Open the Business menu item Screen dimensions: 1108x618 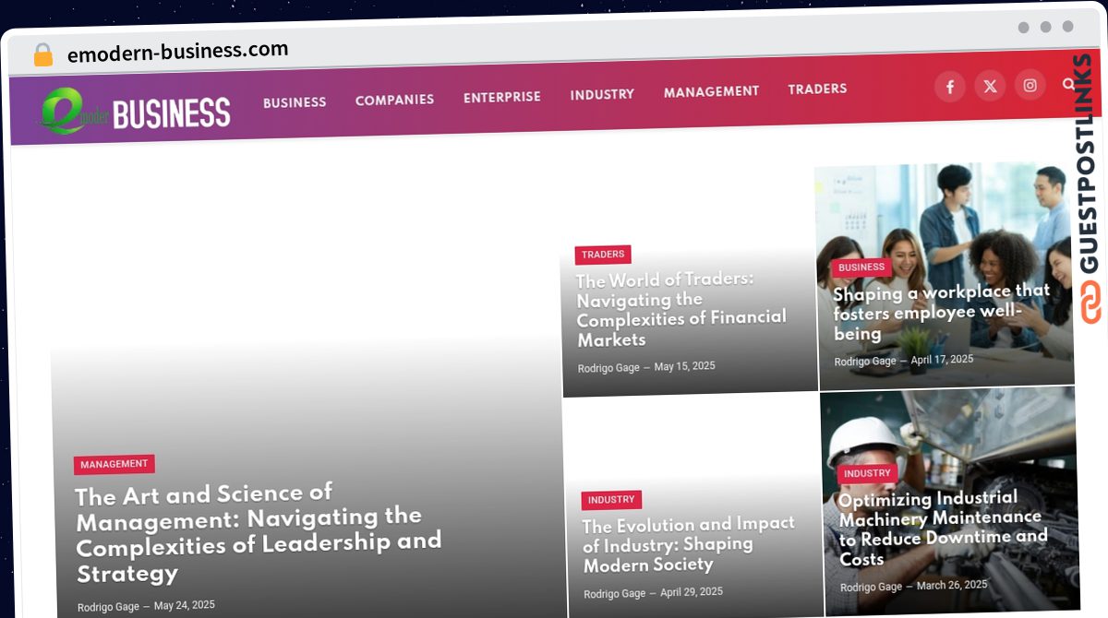coord(295,102)
